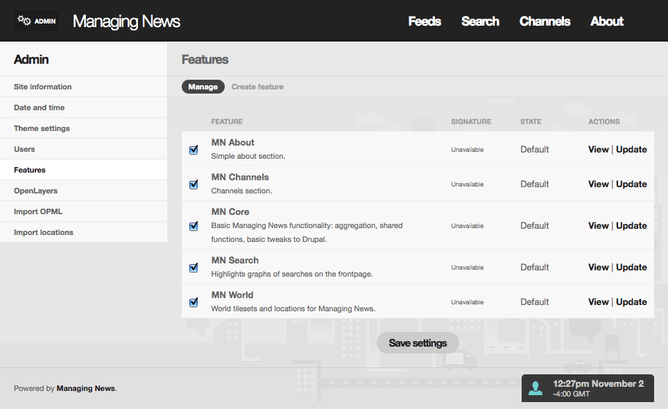Click Update for MN Core
The width and height of the screenshot is (668, 409).
[631, 225]
